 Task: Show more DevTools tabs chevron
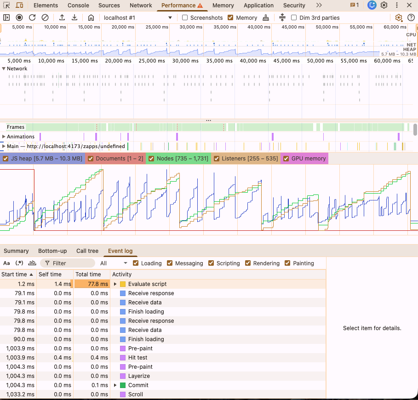point(319,5)
